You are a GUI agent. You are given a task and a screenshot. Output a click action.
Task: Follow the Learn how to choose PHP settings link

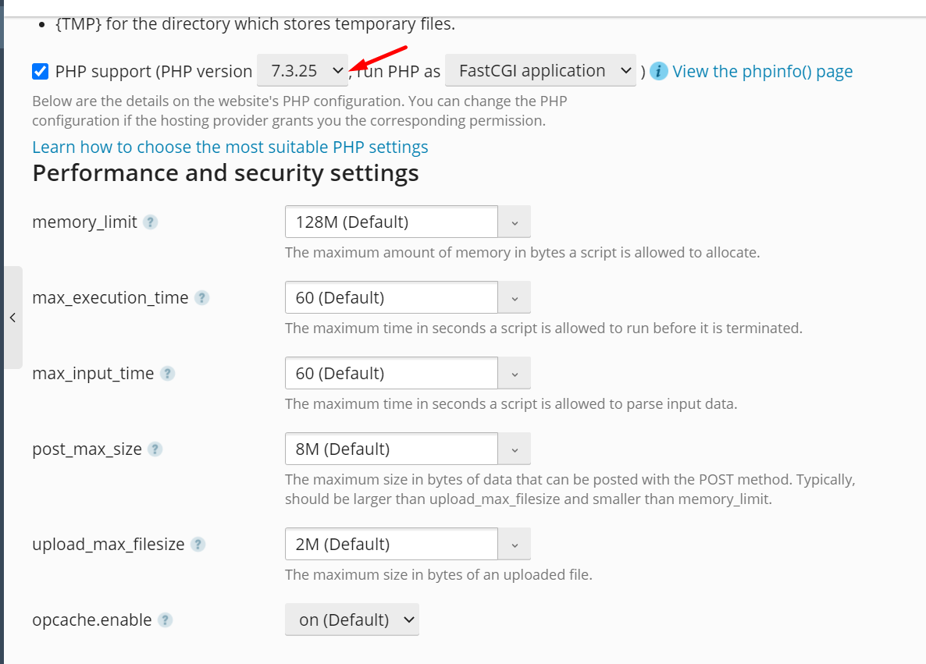[230, 147]
